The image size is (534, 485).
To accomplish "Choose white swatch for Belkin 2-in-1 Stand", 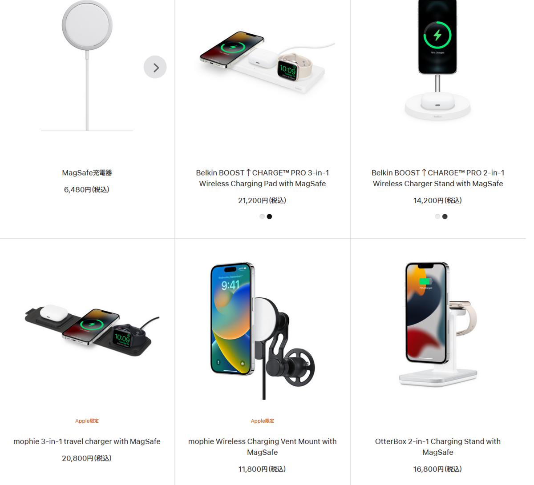I will 437,216.
